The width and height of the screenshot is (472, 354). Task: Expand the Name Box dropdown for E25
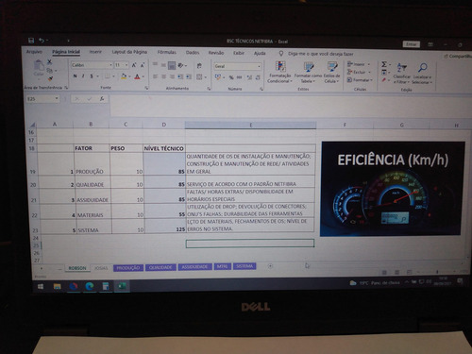click(x=57, y=98)
